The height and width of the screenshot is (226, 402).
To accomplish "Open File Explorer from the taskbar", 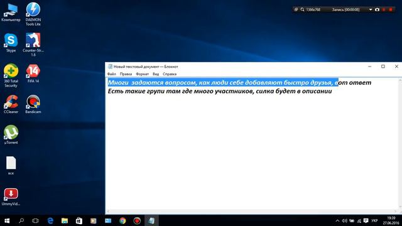I will point(65,220).
